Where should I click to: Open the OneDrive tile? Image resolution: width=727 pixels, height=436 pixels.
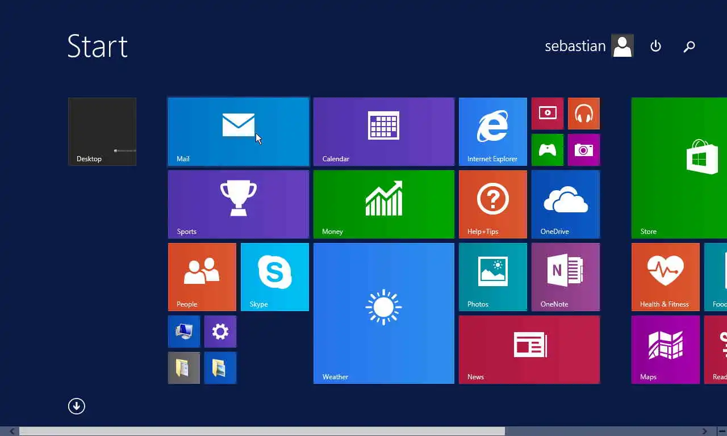click(x=566, y=204)
